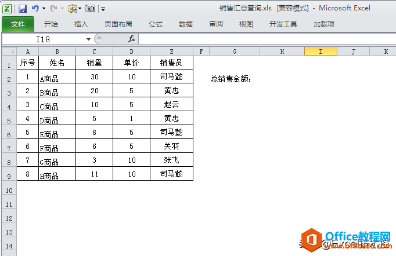The image size is (396, 256).
Task: Switch to the 审阅 ribbon tab
Action: tap(216, 24)
